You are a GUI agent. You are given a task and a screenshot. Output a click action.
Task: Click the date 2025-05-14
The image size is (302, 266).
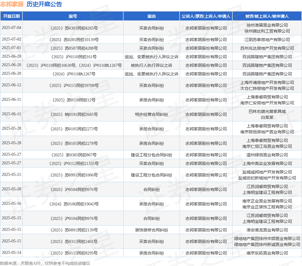(12, 252)
